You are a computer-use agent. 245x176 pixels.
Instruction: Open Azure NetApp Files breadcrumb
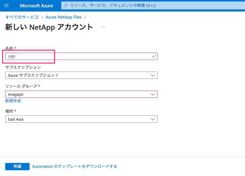coord(63,17)
